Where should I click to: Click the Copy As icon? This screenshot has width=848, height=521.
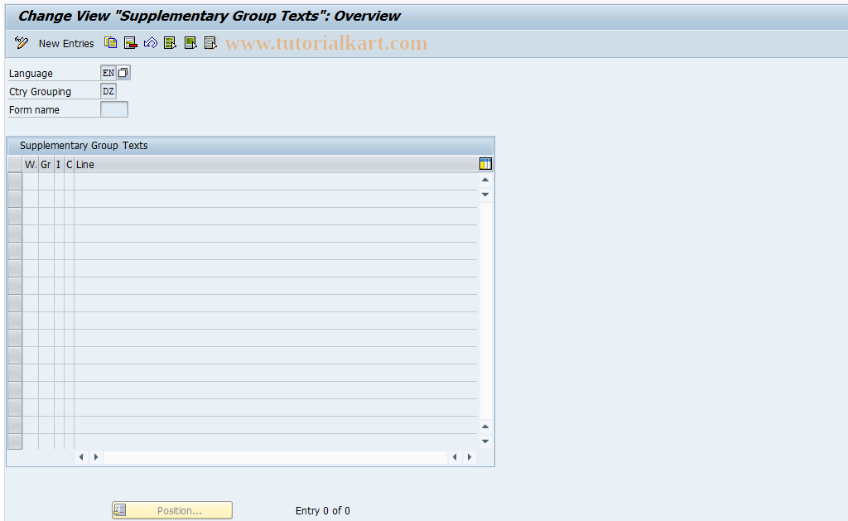(110, 43)
